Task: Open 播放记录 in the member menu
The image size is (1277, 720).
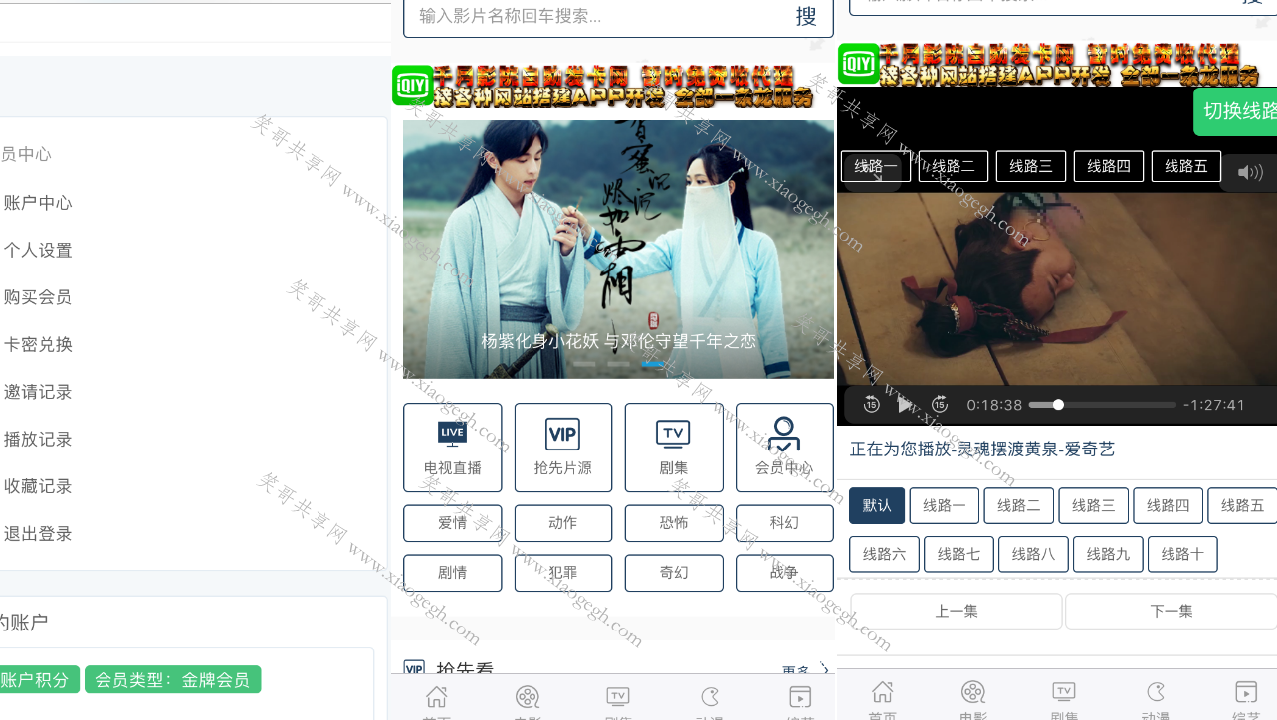Action: click(x=38, y=440)
